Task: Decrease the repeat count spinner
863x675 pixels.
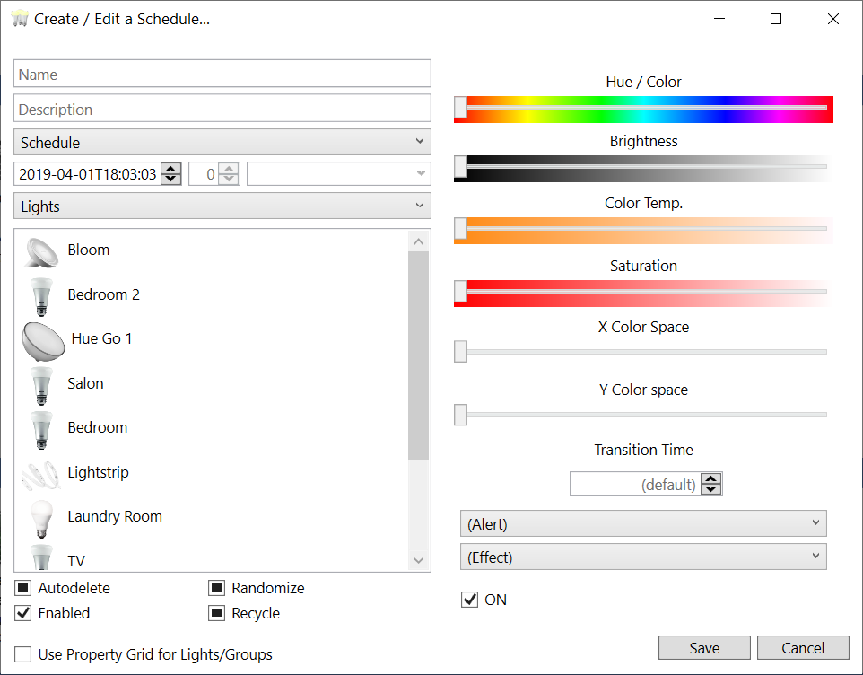Action: pyautogui.click(x=229, y=180)
